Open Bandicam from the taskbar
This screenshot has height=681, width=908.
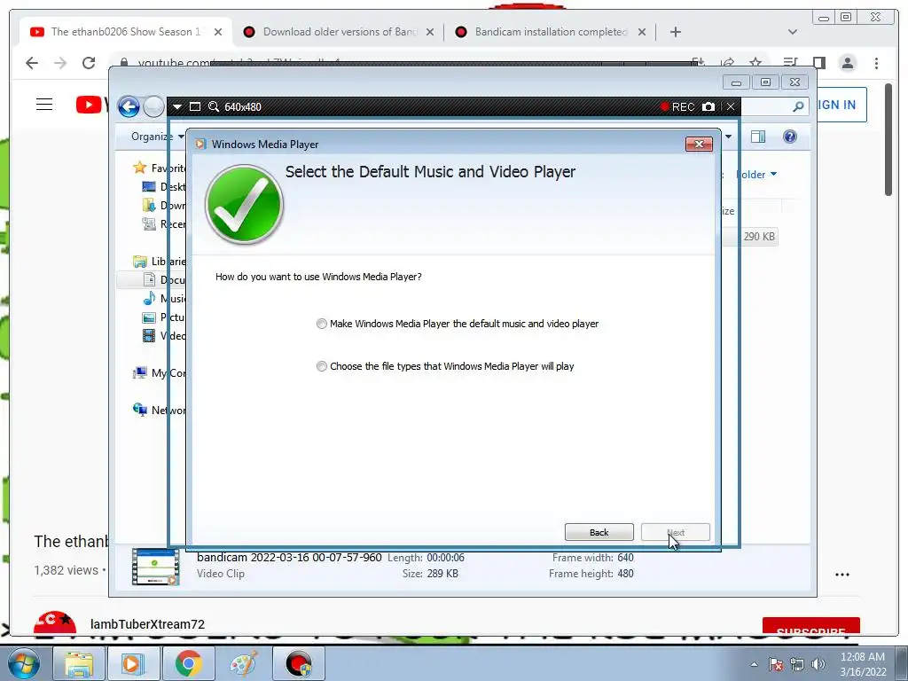coord(299,663)
